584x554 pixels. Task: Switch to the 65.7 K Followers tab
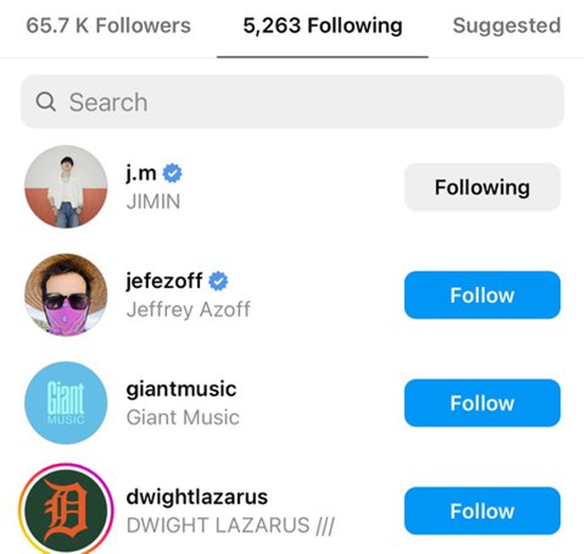pyautogui.click(x=108, y=26)
